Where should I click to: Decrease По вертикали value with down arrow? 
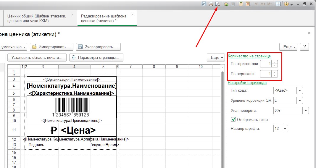click(x=275, y=75)
